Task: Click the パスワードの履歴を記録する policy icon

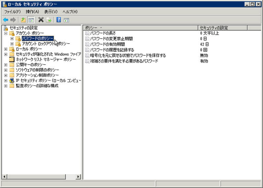Action: (x=87, y=50)
